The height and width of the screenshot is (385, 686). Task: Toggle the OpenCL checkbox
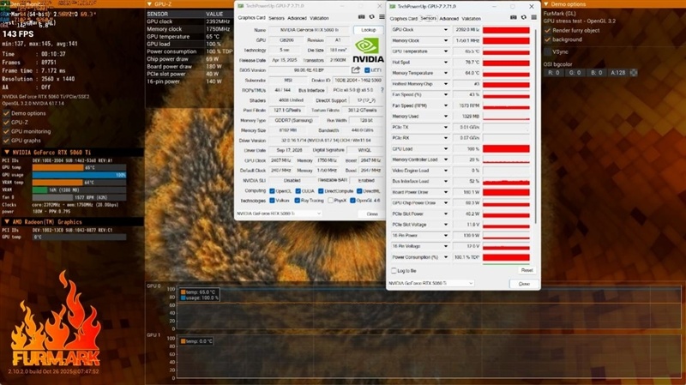click(x=272, y=191)
